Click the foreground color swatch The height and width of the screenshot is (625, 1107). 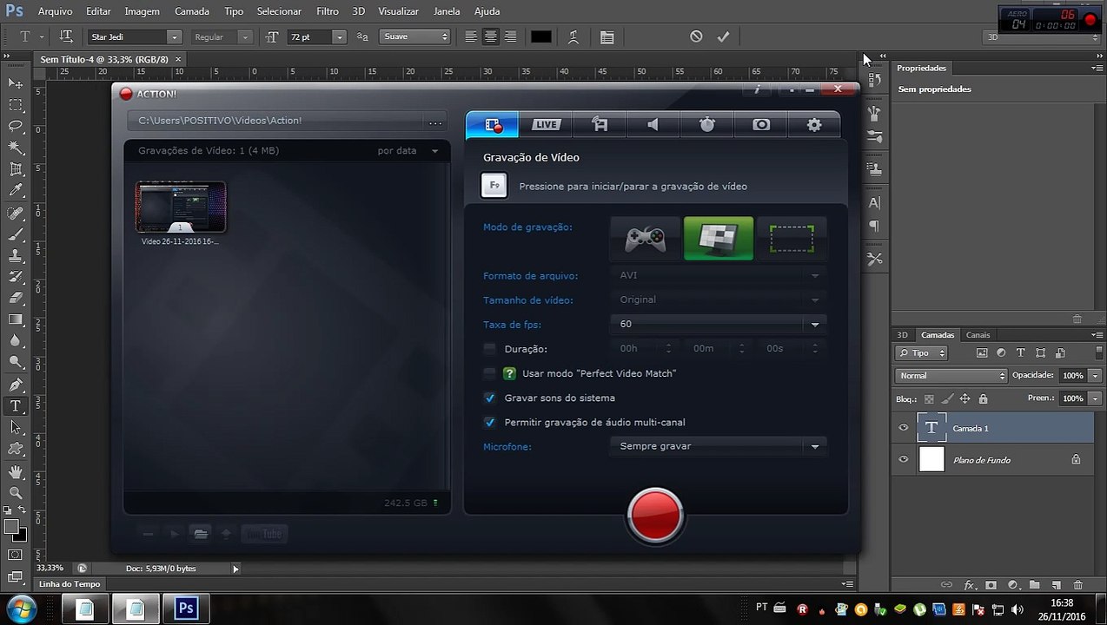coord(11,527)
